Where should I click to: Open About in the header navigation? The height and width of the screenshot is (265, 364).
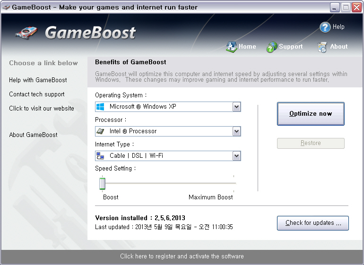coord(338,46)
